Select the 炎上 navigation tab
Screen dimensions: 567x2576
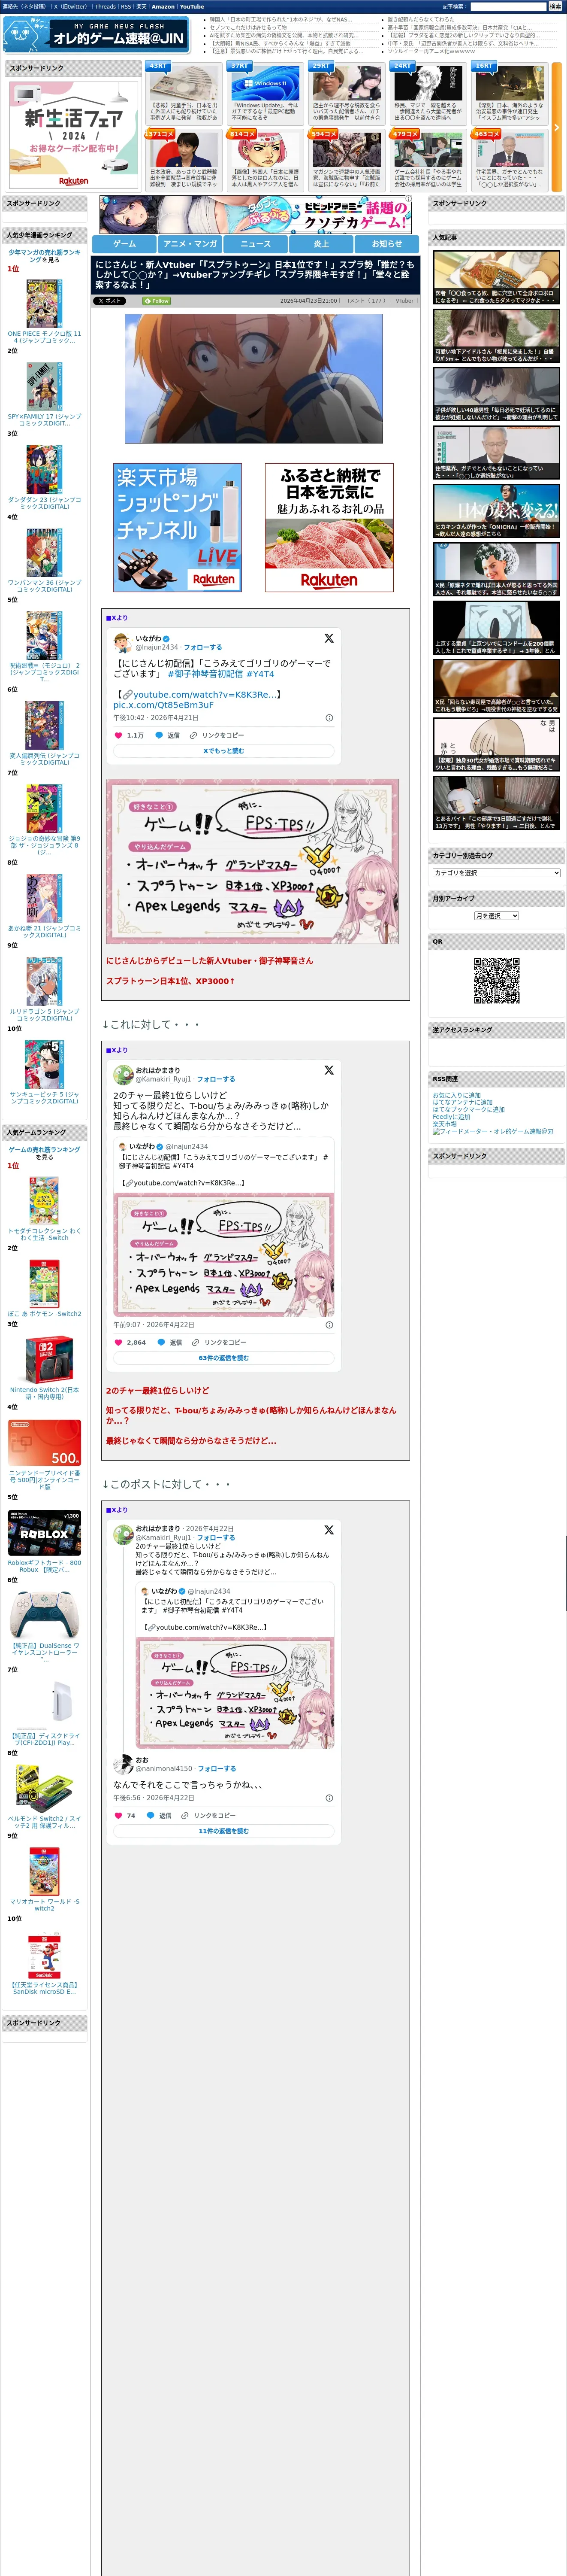tap(321, 244)
